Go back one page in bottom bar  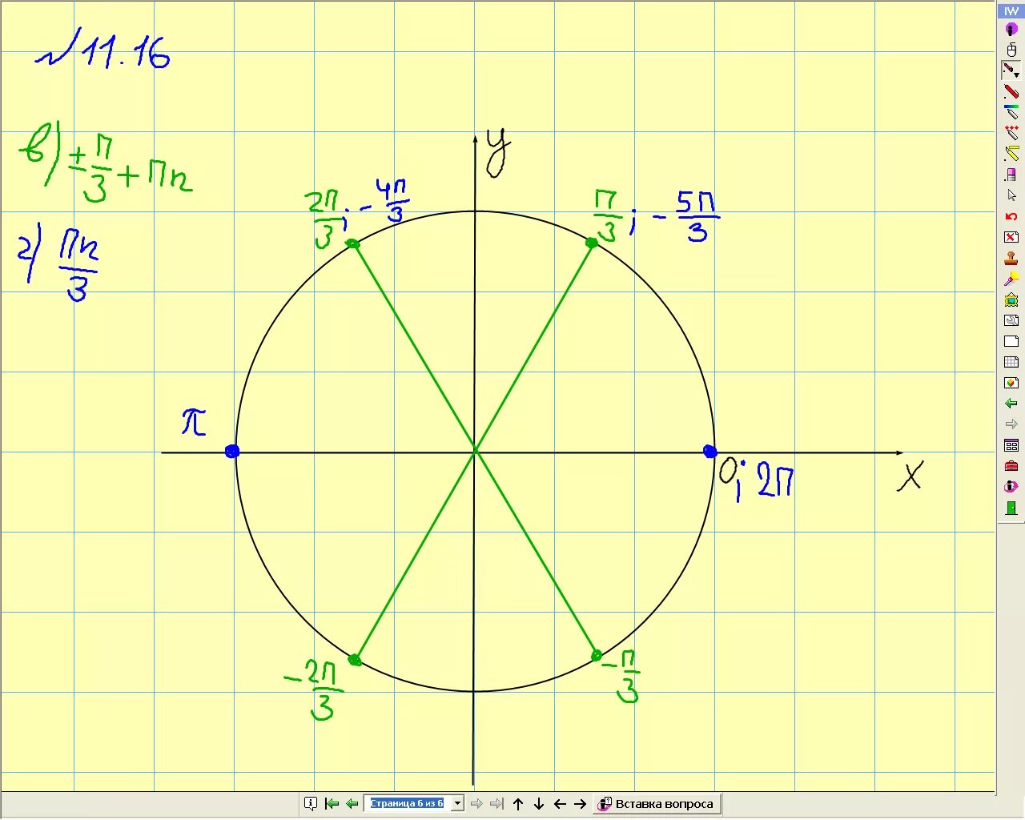coord(352,804)
